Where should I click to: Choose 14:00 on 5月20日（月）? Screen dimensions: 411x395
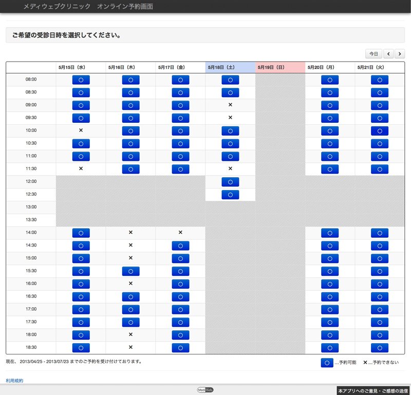click(330, 233)
